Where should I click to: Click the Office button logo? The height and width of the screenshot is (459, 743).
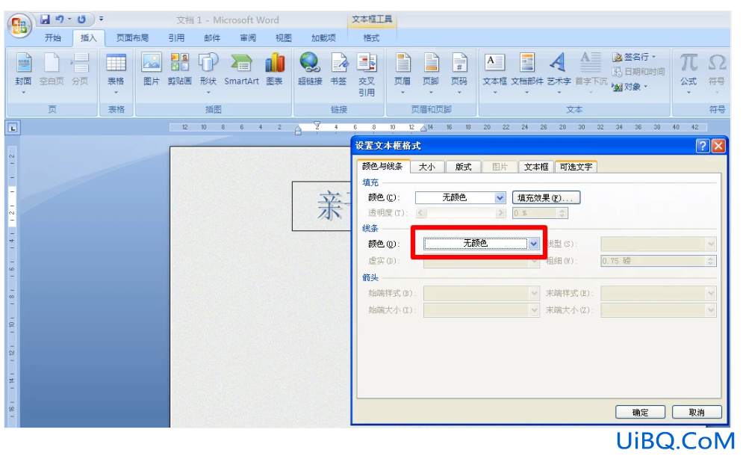[19, 25]
